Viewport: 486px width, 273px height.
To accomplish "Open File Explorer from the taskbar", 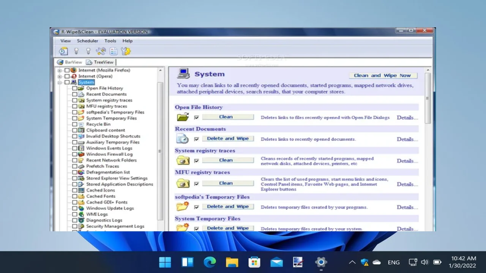I will 232,262.
